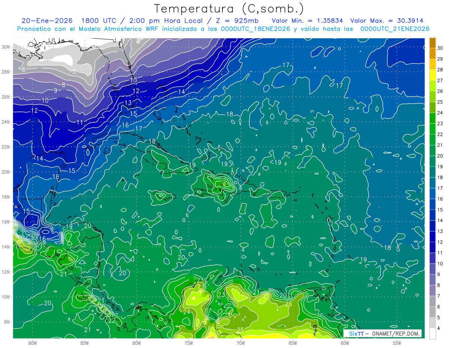Viewport: 450px width, 348px height.
Task: Pick the brown-orange swatch above 30 on scale
Action: (432, 43)
